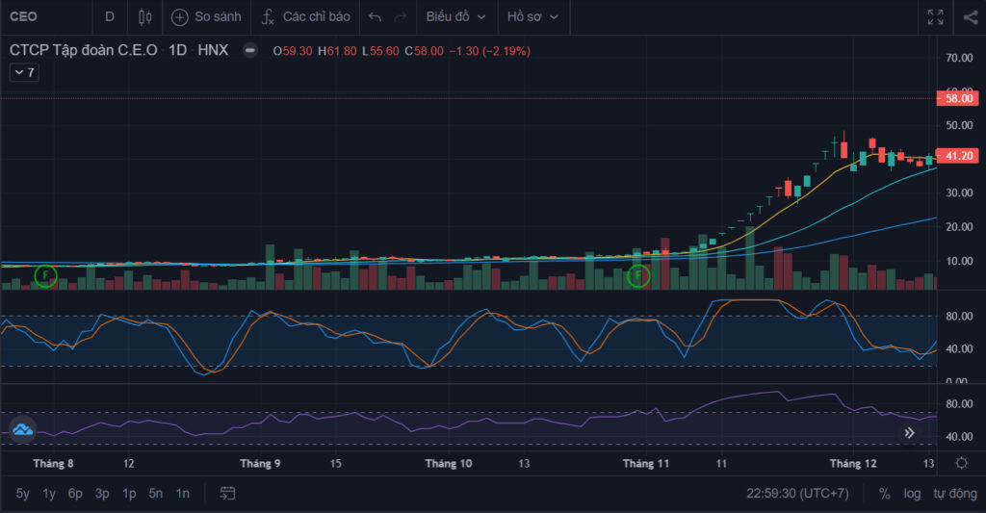Open the So sánh compare option
The image size is (986, 513).
point(206,17)
